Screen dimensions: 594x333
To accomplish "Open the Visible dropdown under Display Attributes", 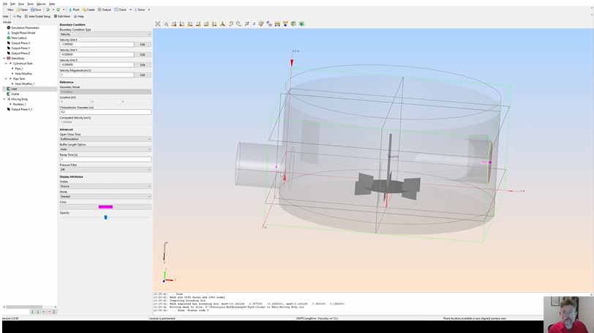I will point(105,186).
